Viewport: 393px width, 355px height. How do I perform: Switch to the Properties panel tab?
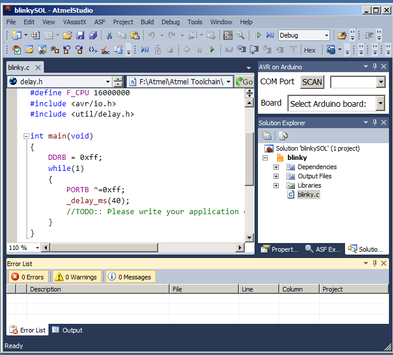tap(279, 249)
